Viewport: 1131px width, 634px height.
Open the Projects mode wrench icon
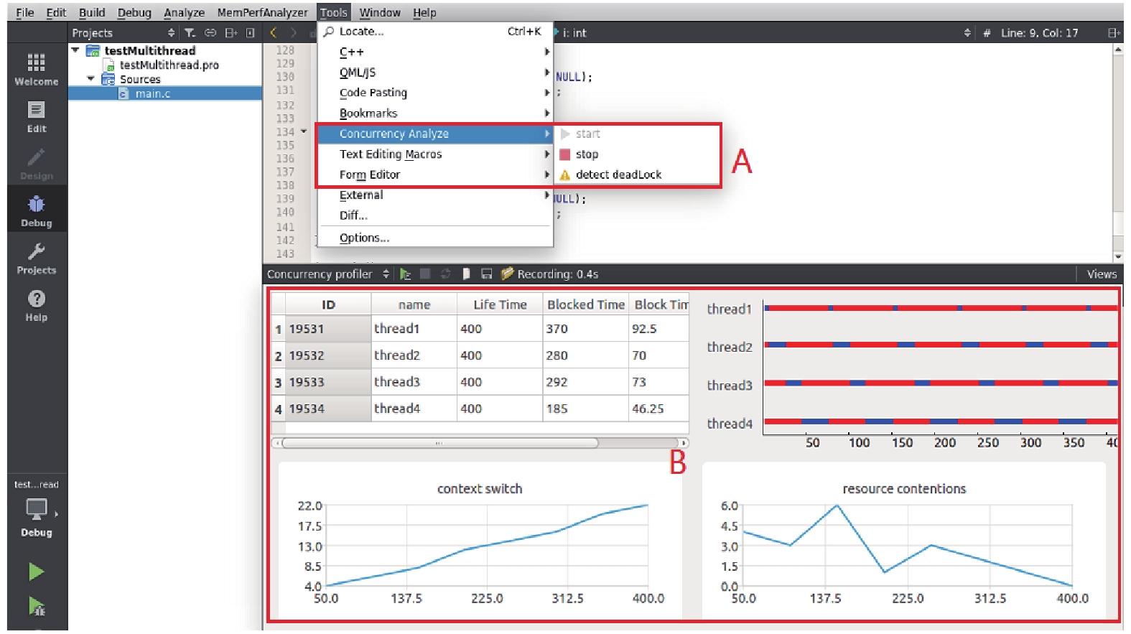point(36,258)
